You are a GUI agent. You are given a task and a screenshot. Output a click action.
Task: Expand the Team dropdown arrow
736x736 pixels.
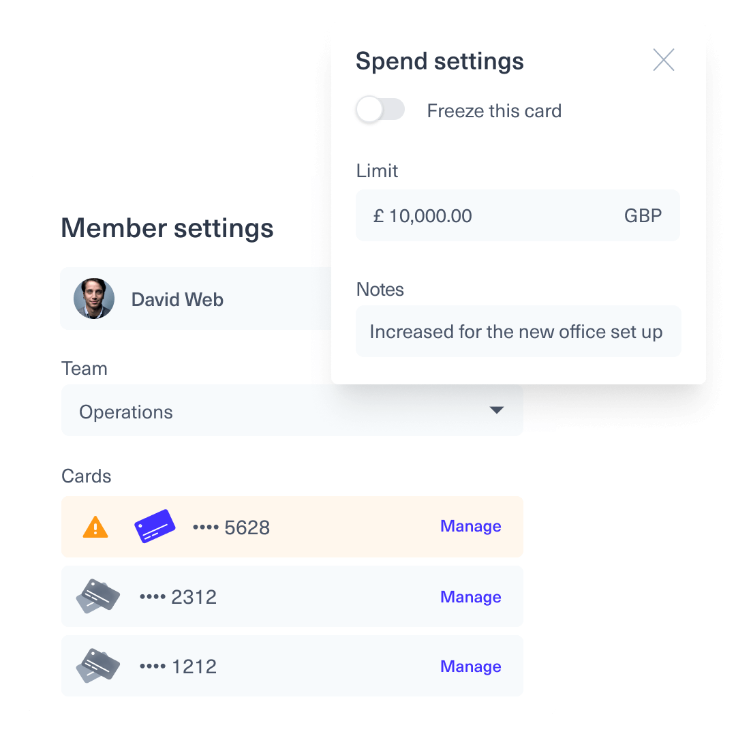497,410
